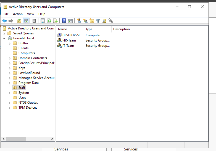216x151 pixels.
Task: Sort list by Name column header
Action: pyautogui.click(x=70, y=29)
